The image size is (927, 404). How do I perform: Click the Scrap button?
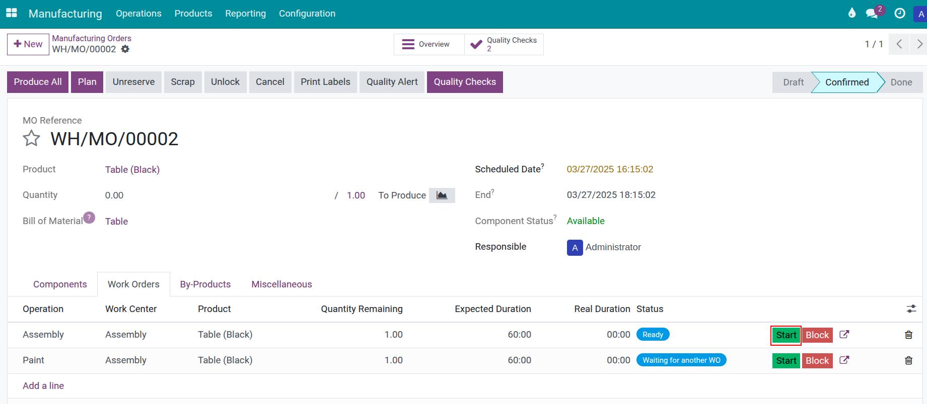(183, 82)
